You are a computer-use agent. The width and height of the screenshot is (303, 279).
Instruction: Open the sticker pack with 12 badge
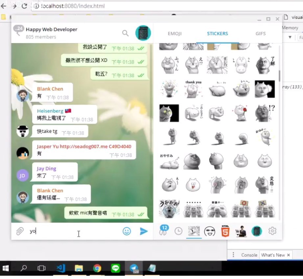pos(163,231)
